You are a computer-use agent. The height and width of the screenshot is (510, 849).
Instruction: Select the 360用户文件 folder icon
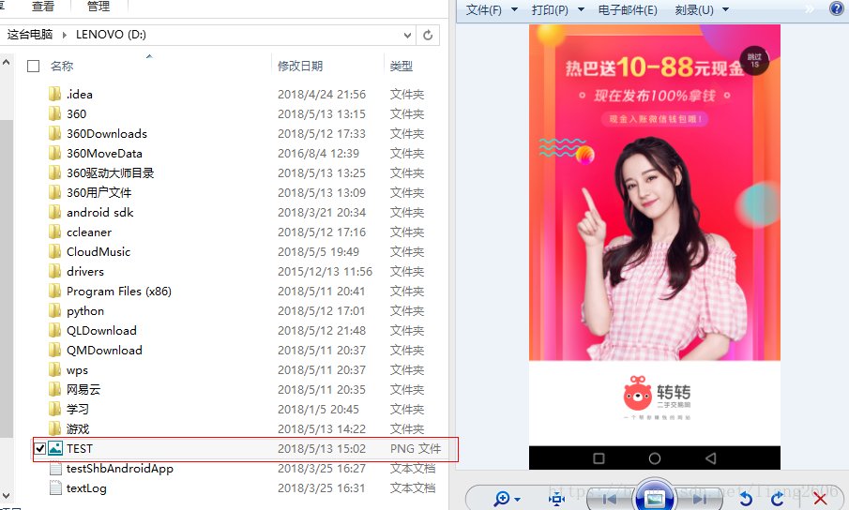[x=54, y=192]
